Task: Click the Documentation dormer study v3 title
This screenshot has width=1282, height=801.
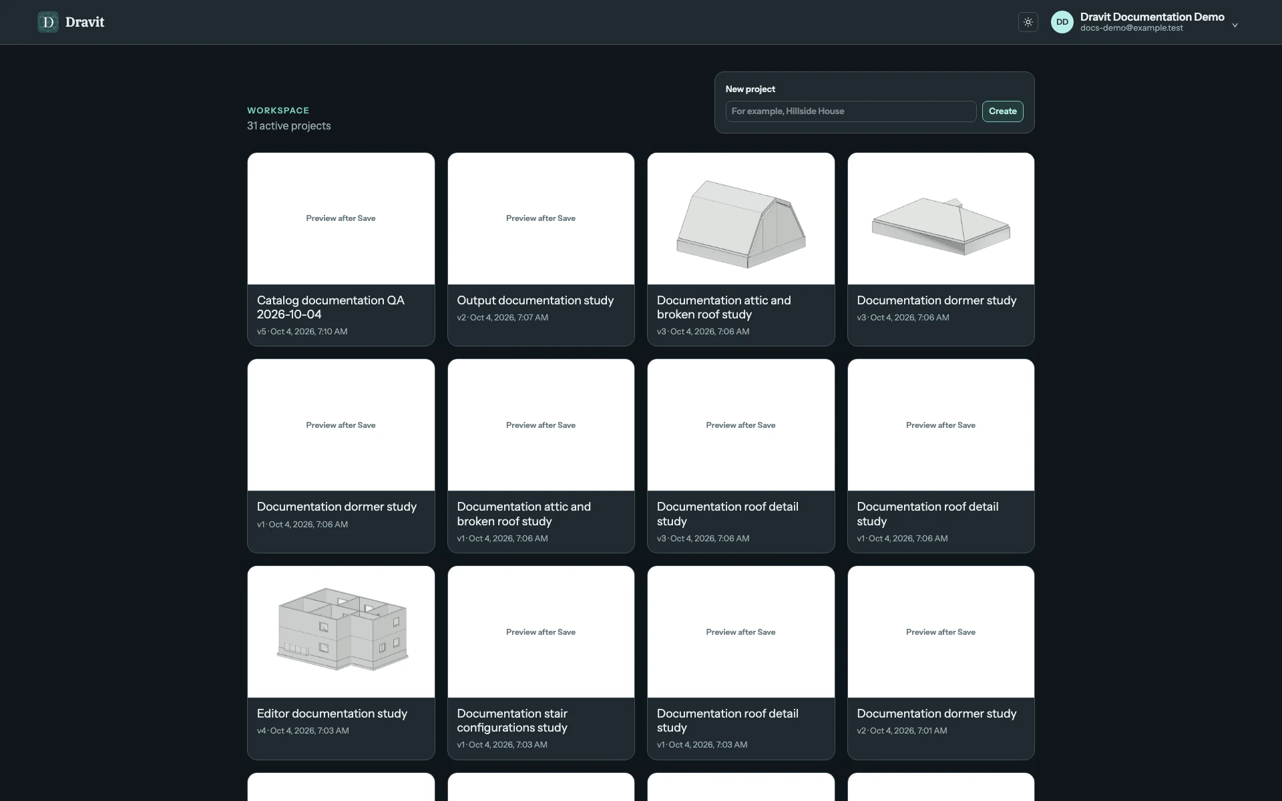Action: [x=937, y=300]
